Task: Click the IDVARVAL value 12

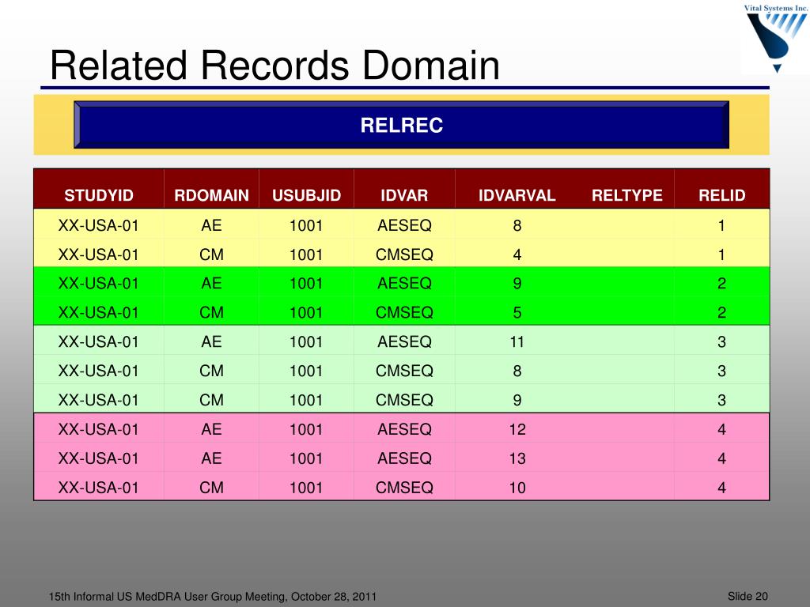Action: [517, 429]
